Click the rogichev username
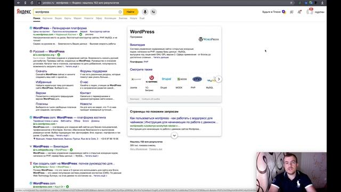 pyautogui.click(x=320, y=12)
